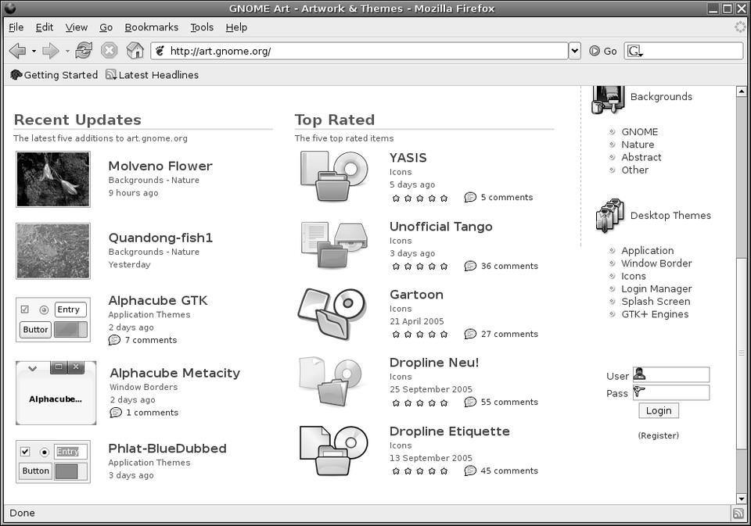Viewport: 751px width, 526px height.
Task: Click the Getting Started bookmark icon
Action: tap(16, 75)
